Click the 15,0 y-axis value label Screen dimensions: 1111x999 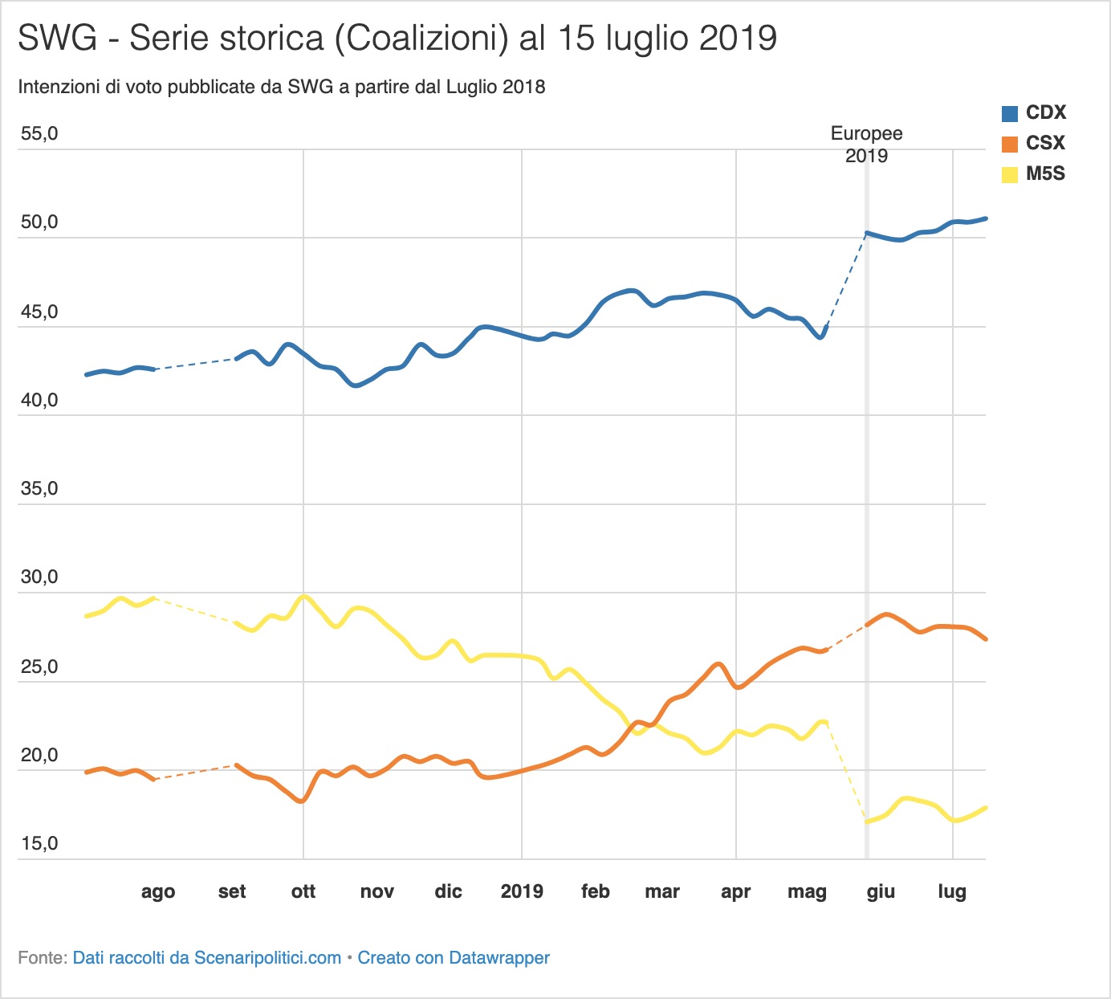coord(39,844)
